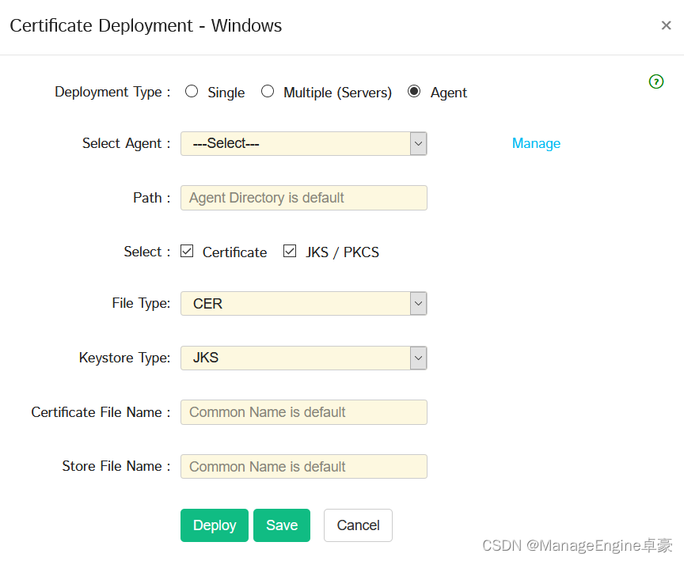The image size is (684, 561).
Task: Click the File Type chevron arrow
Action: click(418, 303)
